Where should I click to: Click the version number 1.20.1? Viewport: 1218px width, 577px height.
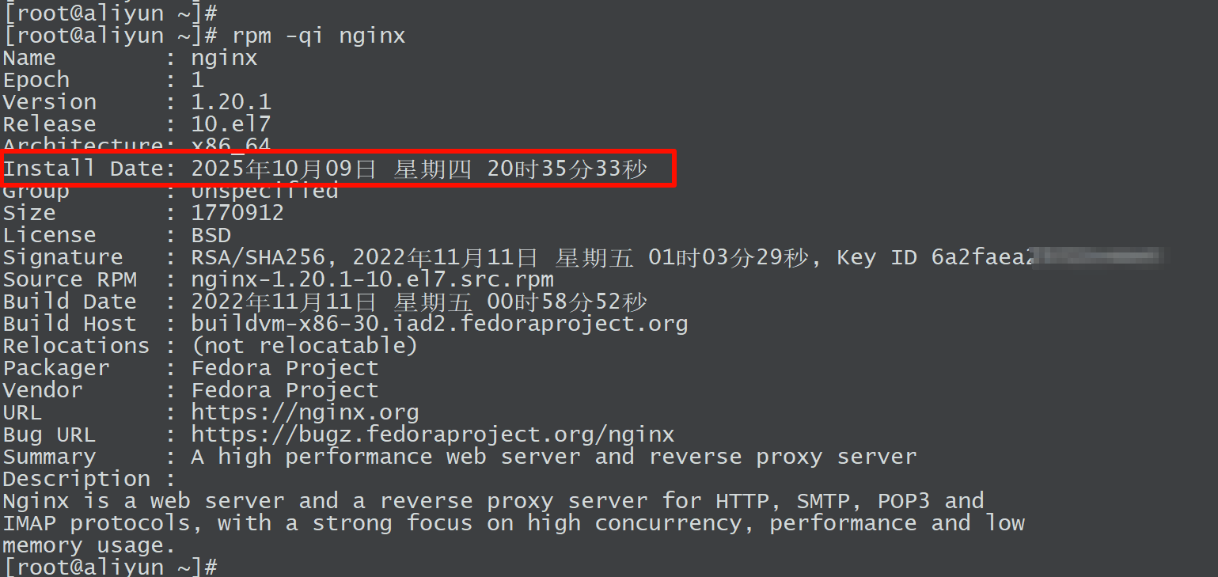(231, 102)
